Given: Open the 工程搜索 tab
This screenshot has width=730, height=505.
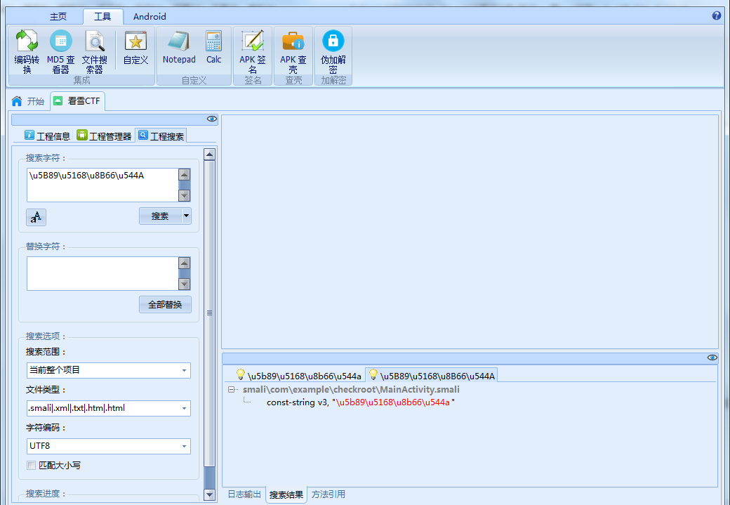Looking at the screenshot, I should coord(161,136).
